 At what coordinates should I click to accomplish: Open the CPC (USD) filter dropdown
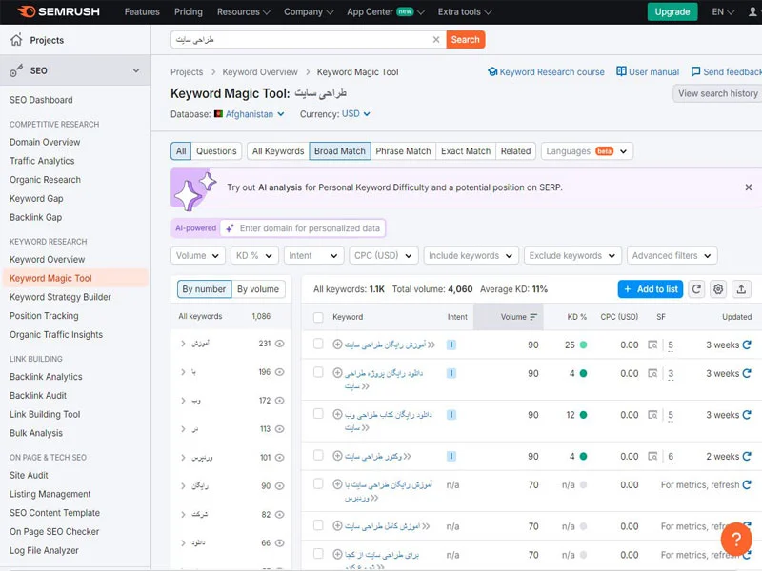(x=384, y=256)
